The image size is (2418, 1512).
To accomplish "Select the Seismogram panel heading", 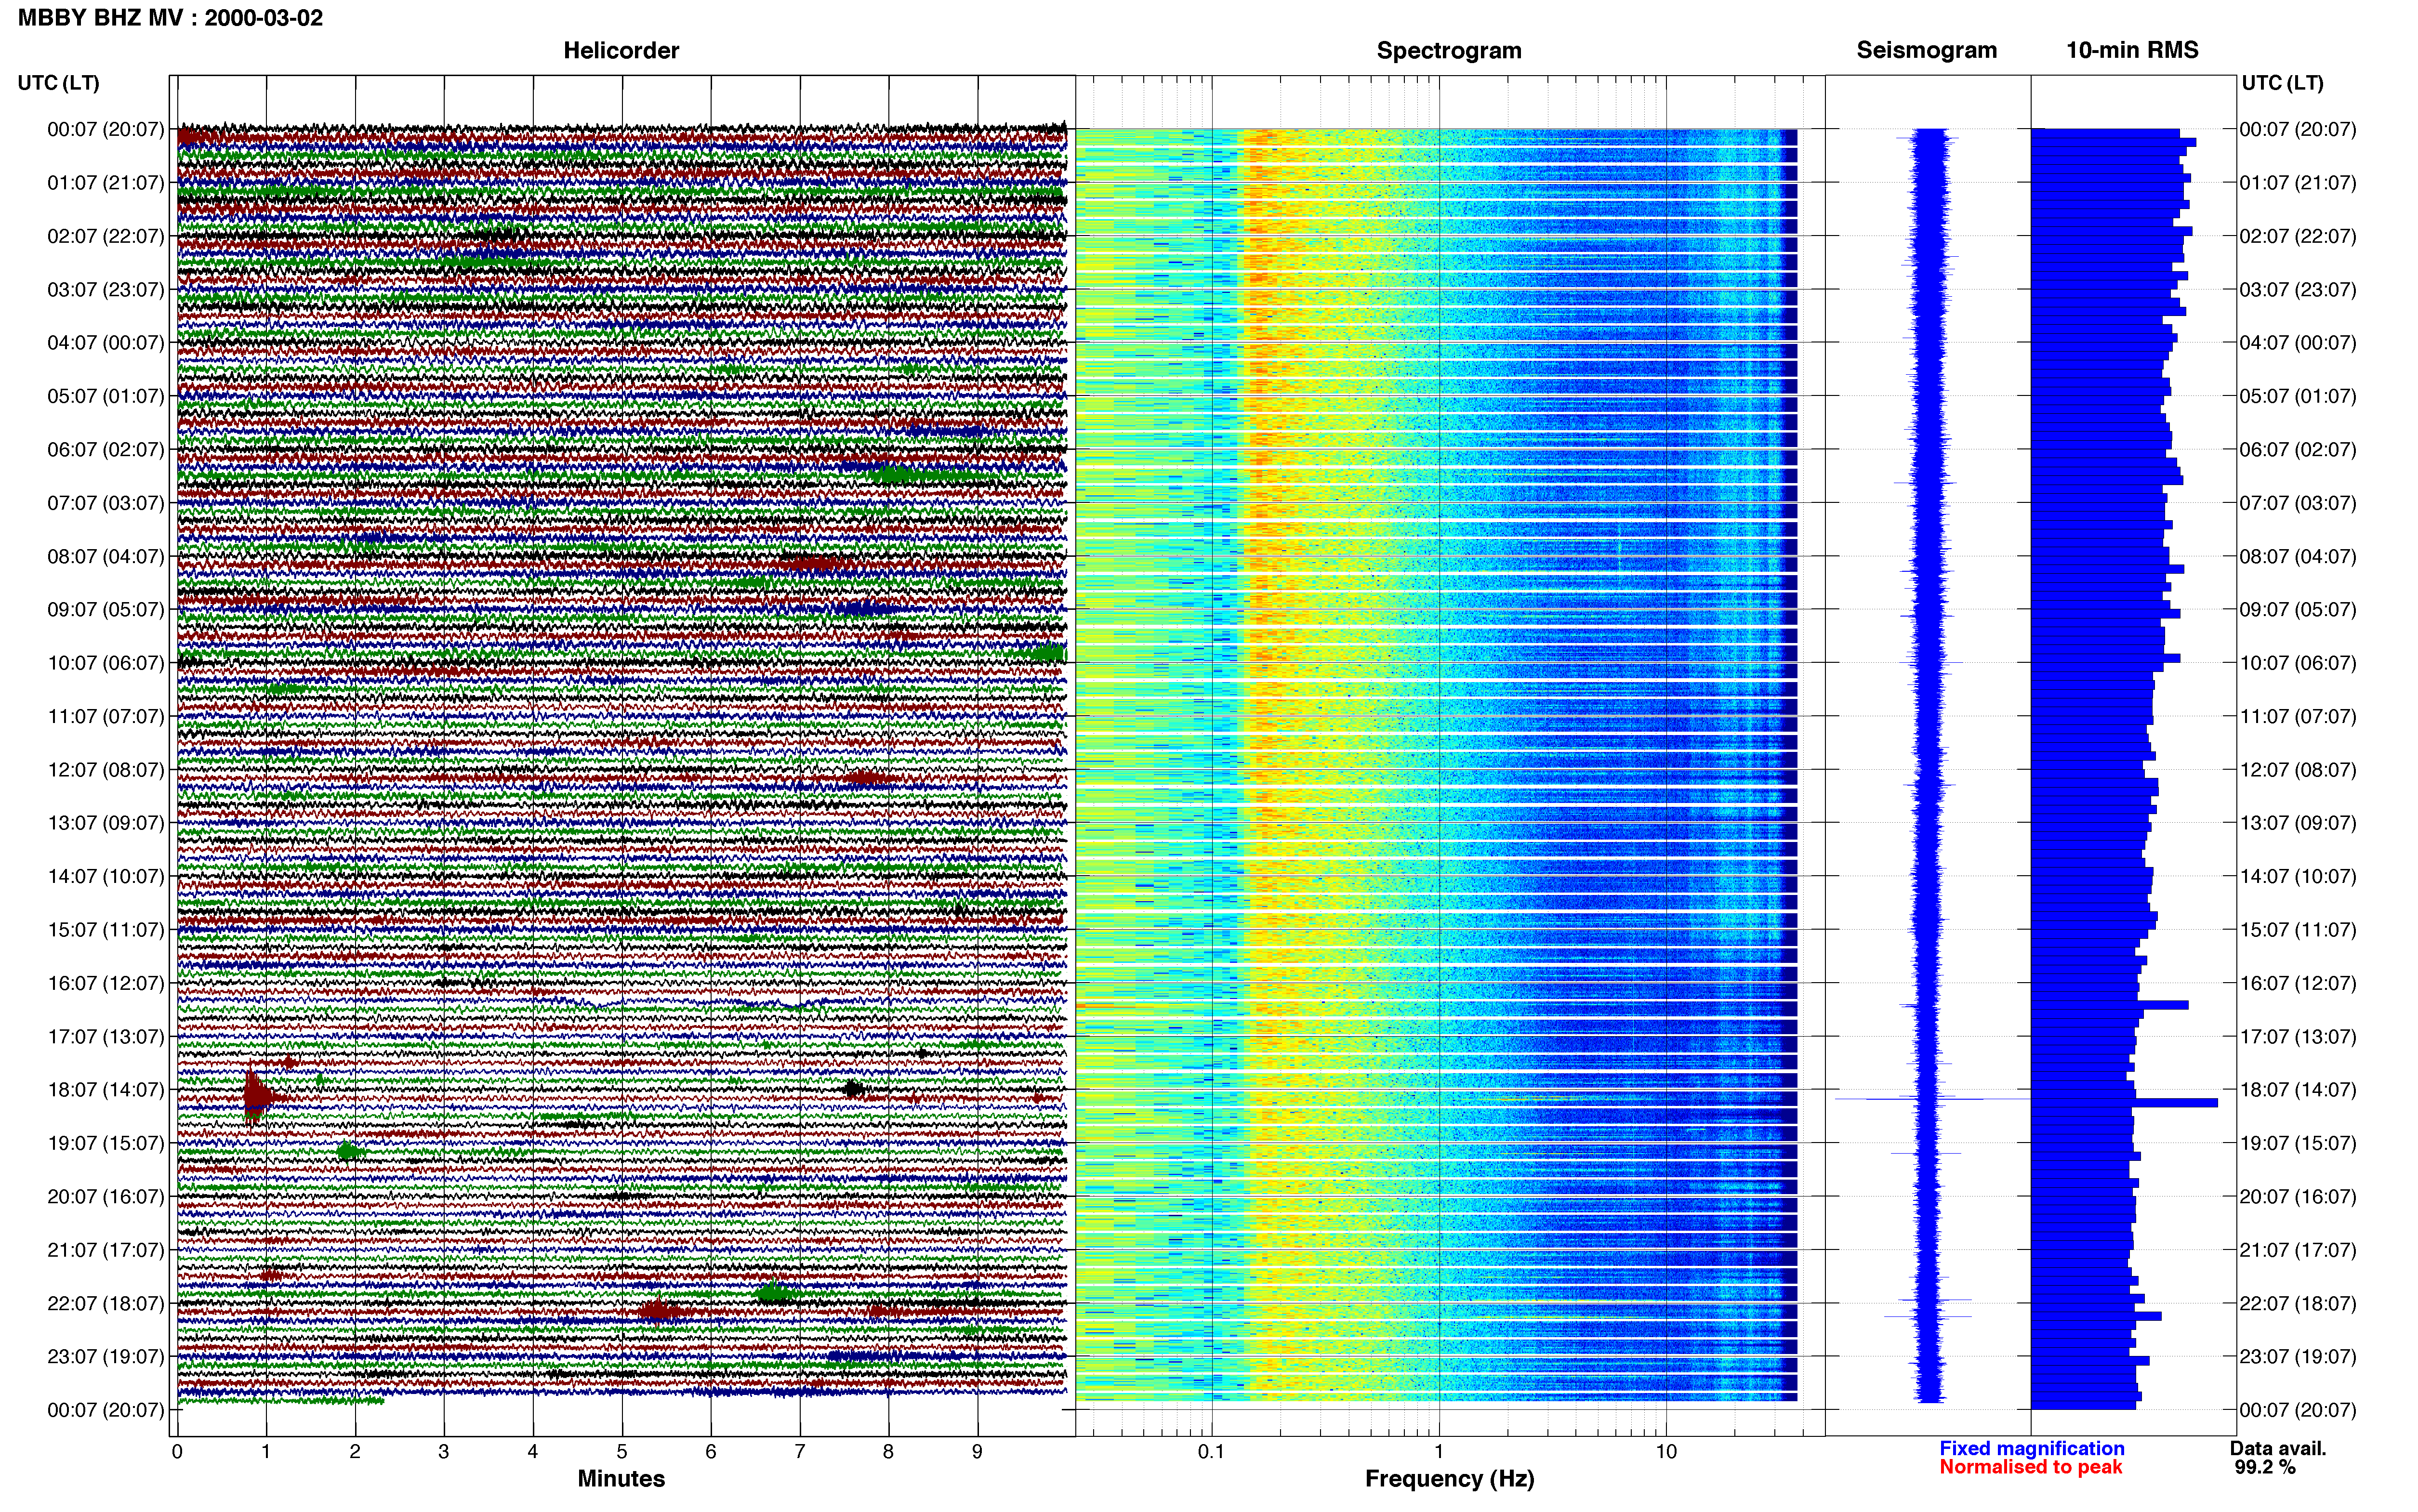I will click(1927, 50).
